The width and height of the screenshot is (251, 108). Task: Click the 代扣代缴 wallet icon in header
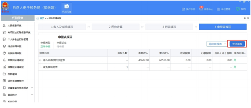tap(67, 7)
